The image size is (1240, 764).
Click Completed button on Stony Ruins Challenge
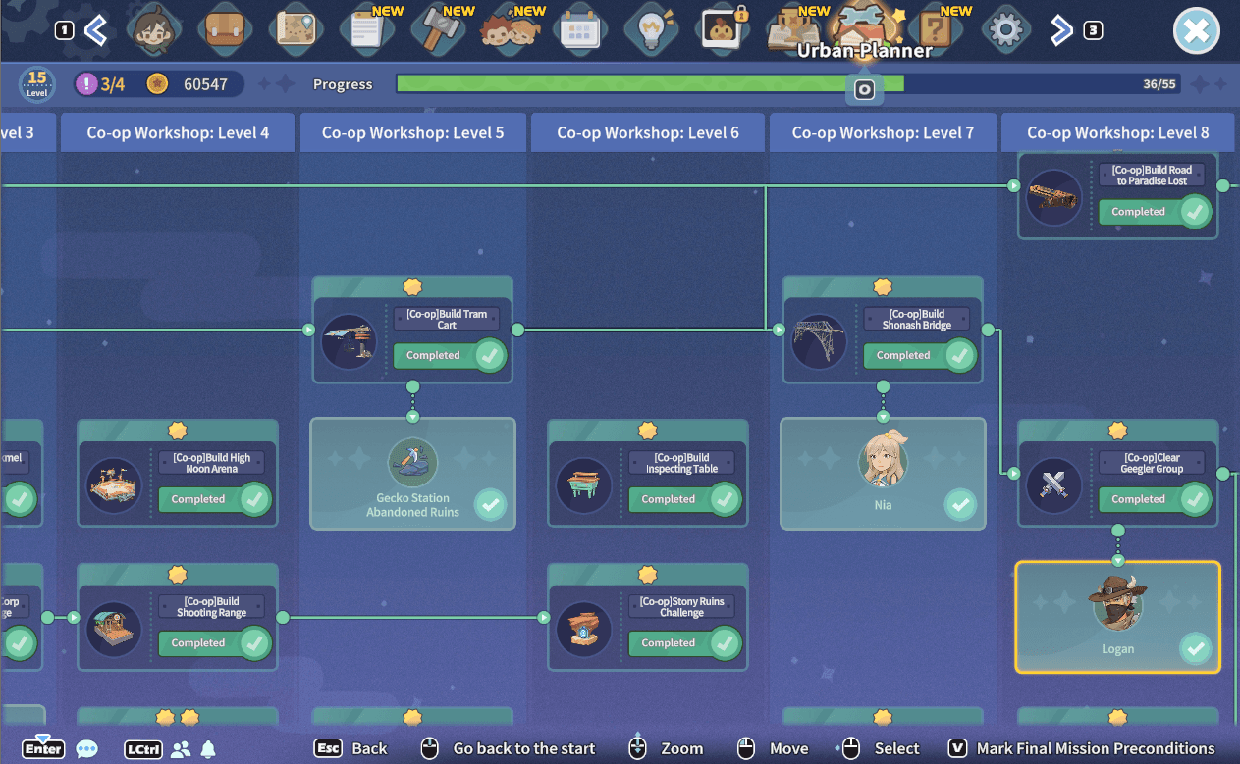pyautogui.click(x=685, y=643)
